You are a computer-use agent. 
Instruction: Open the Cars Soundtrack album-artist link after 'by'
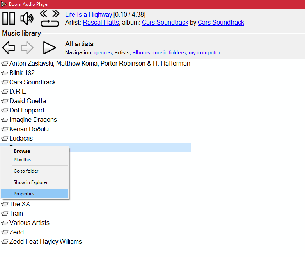[x=221, y=22]
